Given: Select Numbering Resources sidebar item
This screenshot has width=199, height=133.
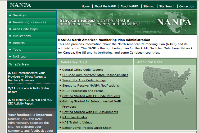Looking at the screenshot, I should pyautogui.click(x=29, y=22).
